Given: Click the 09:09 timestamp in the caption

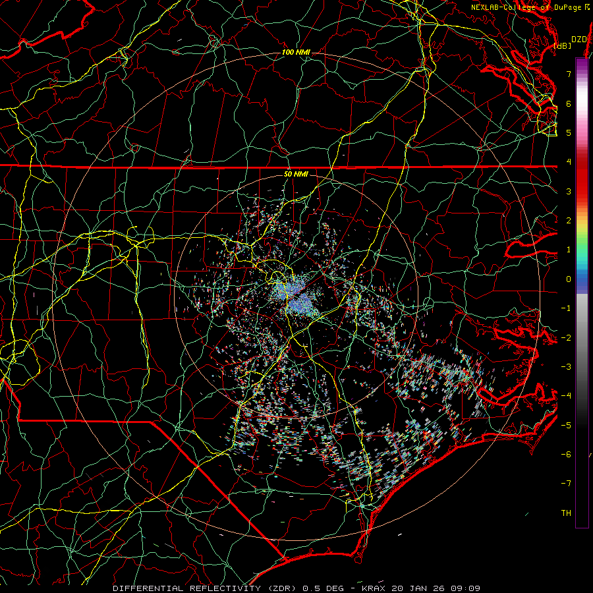Looking at the screenshot, I should coord(465,588).
